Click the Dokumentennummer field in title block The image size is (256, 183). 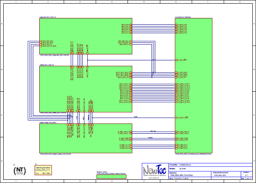point(226,174)
